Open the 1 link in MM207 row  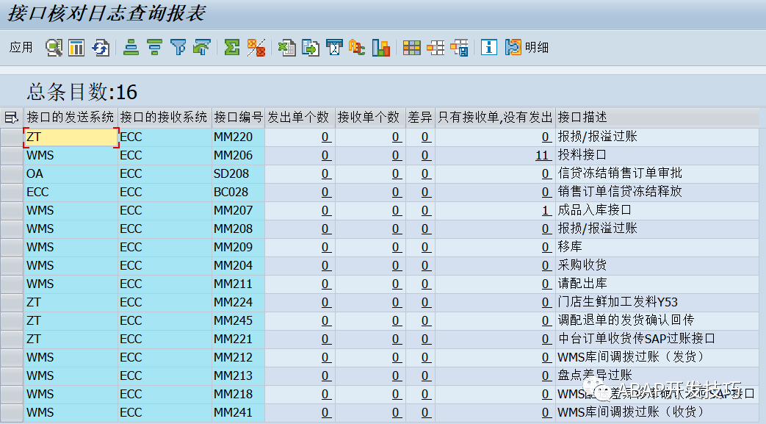(x=546, y=211)
